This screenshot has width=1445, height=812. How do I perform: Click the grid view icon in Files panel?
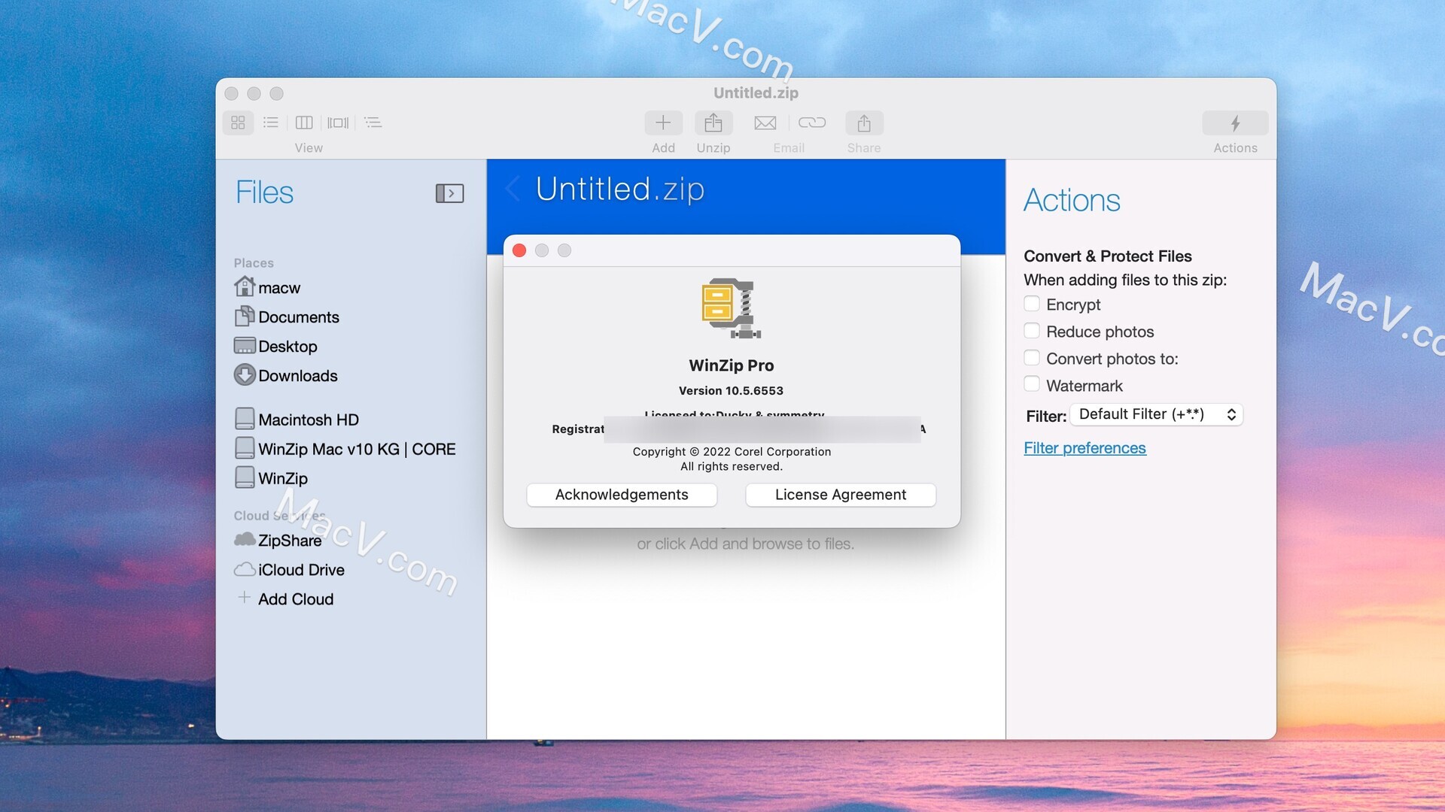point(237,122)
